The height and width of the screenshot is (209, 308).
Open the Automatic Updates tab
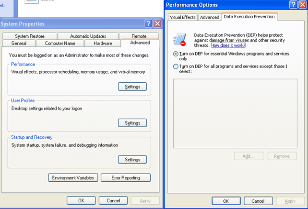[88, 36]
